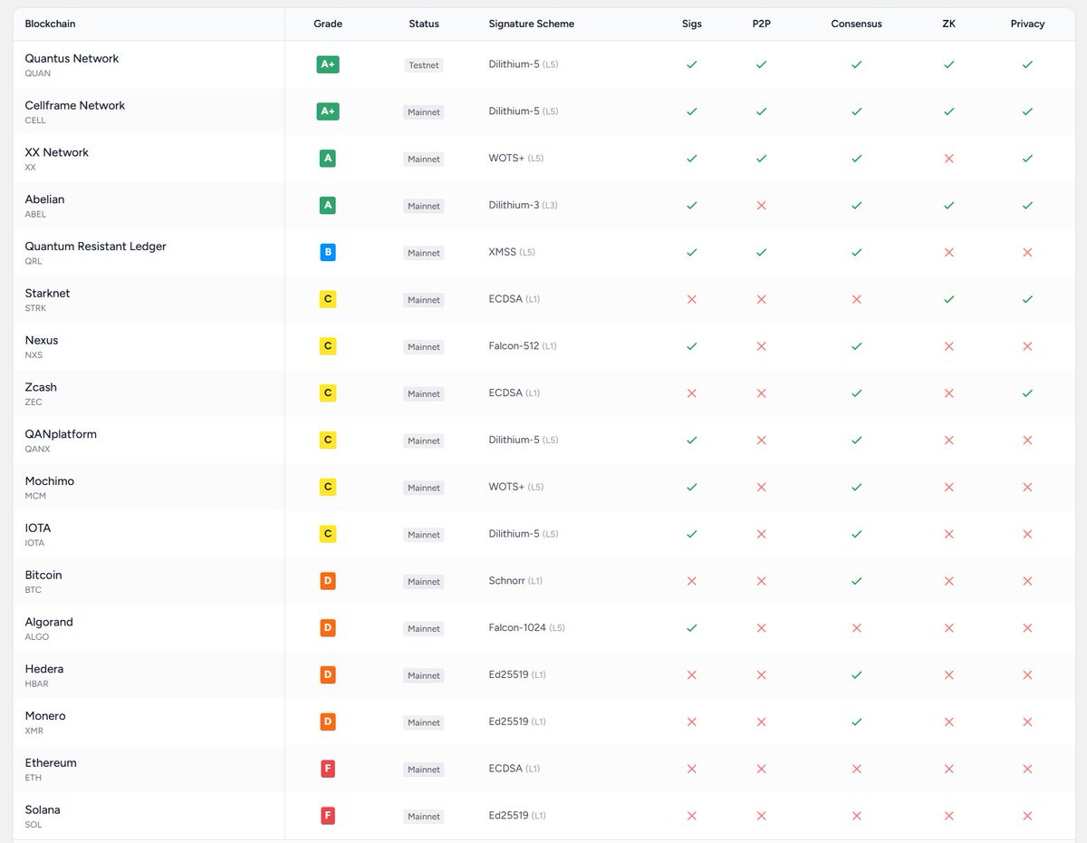Click the Solana Consensus red cross
This screenshot has height=843, width=1087.
coord(856,816)
